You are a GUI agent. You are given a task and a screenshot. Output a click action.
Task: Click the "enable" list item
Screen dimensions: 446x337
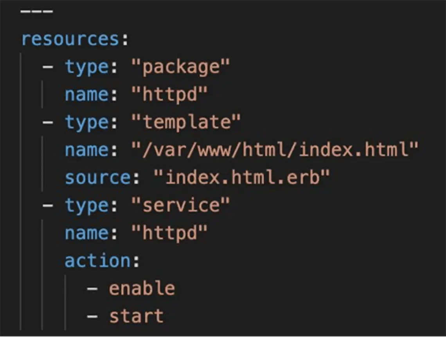[142, 289]
